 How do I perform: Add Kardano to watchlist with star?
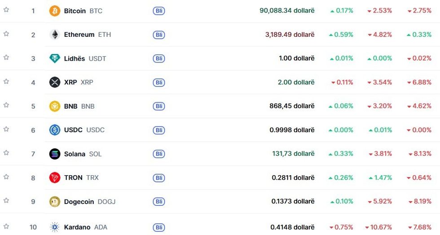[x=6, y=226]
